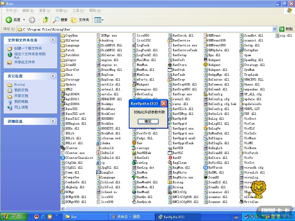This screenshot has width=295, height=221.
Task: Select the Rav lion application icon
Action: (134, 143)
